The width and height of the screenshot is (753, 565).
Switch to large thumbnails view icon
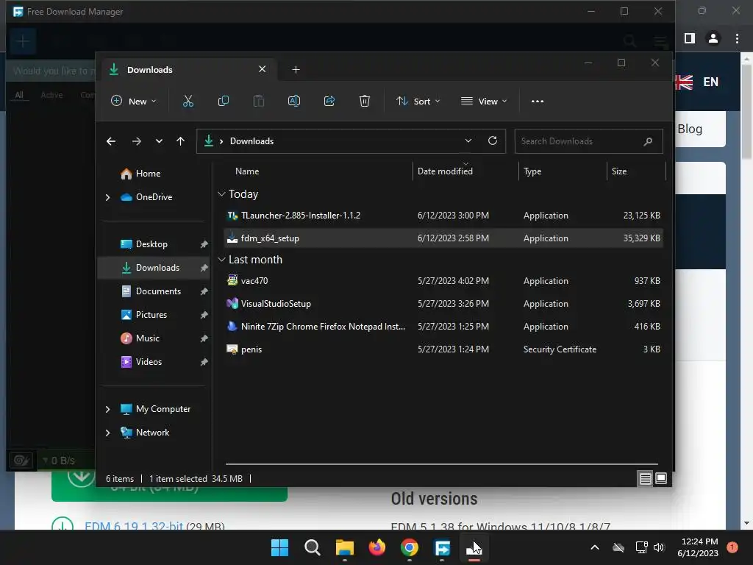coord(661,478)
